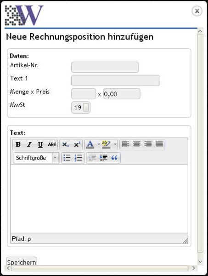The image size is (208, 276).
Task: Open the Schriftgröße font size dropdown
Action: [36, 158]
